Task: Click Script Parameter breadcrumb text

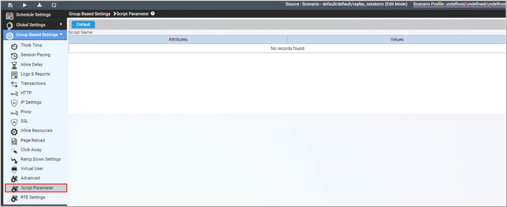Action: (133, 14)
